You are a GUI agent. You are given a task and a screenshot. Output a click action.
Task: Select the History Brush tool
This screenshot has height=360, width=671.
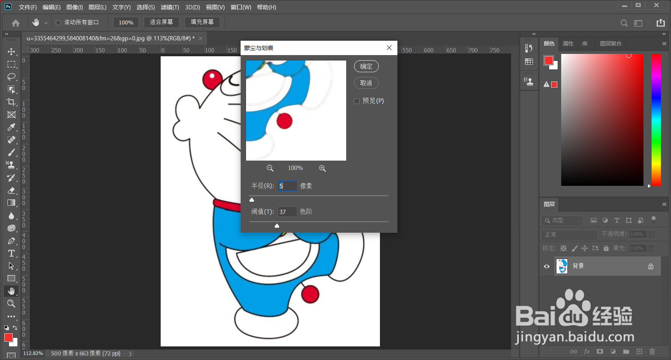coord(11,178)
